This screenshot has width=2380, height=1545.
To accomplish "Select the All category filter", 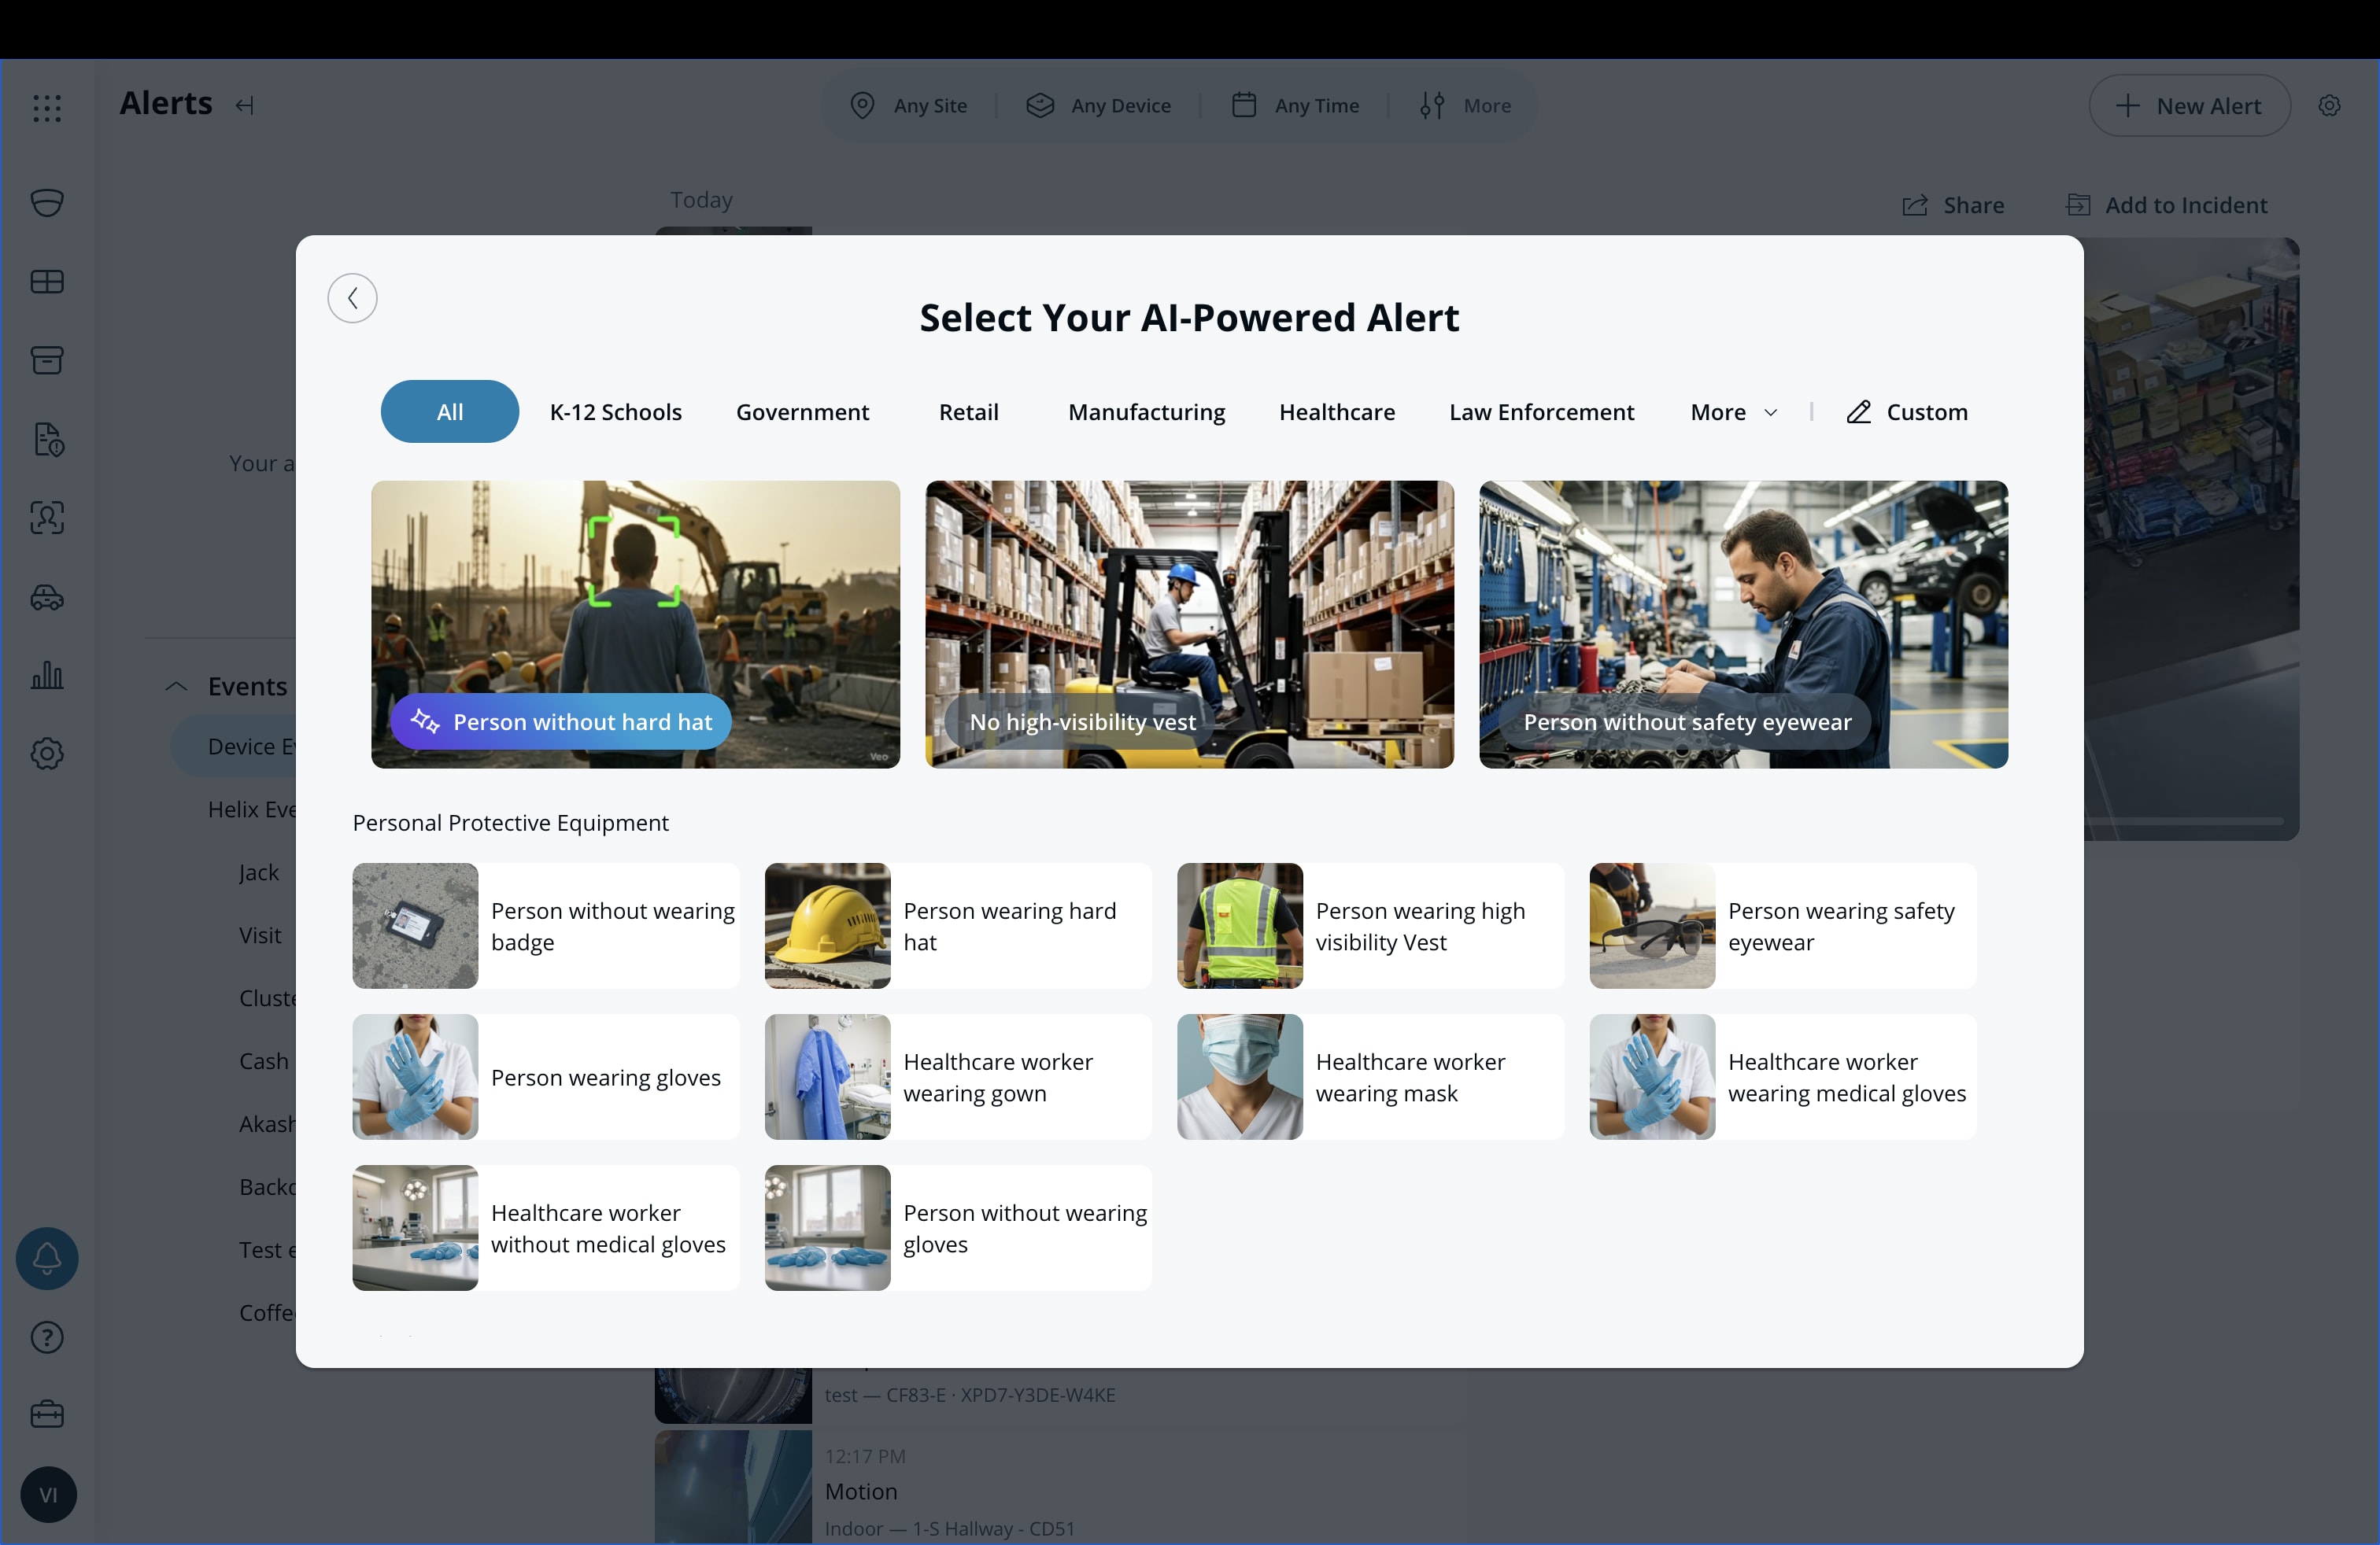I will 449,411.
